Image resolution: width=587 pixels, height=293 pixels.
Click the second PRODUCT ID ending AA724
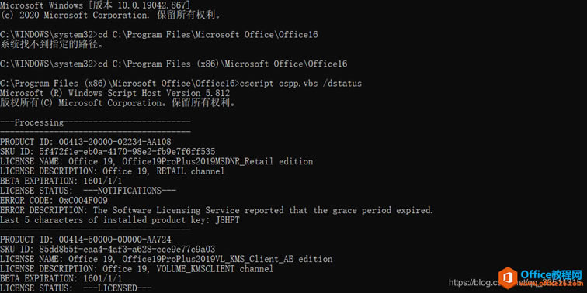[x=85, y=240]
